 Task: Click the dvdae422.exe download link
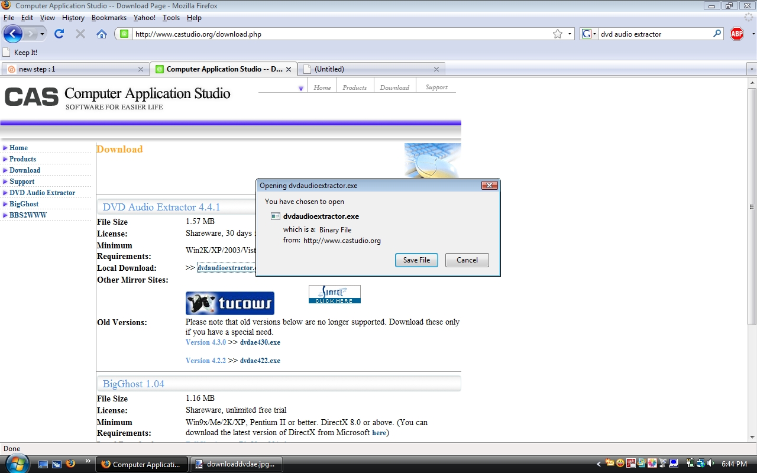(260, 361)
